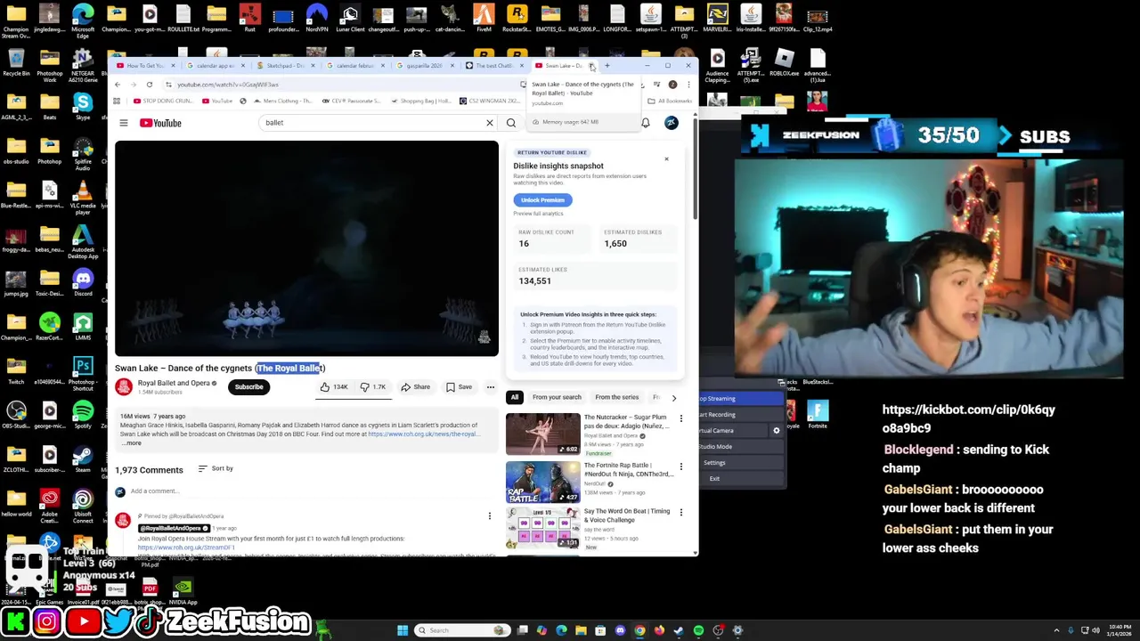Image resolution: width=1140 pixels, height=641 pixels.
Task: Reload the YouTube page
Action: [150, 85]
